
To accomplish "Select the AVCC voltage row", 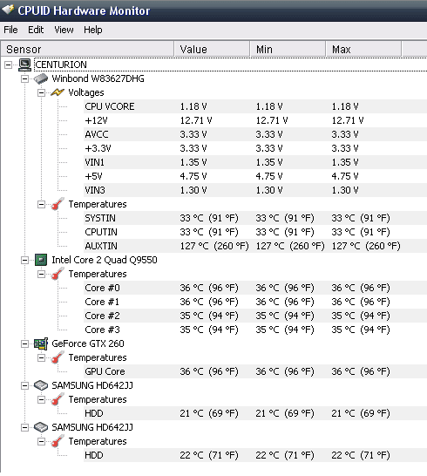I will (255, 134).
